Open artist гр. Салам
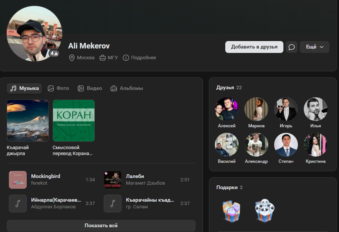The width and height of the screenshot is (339, 232). 137,207
